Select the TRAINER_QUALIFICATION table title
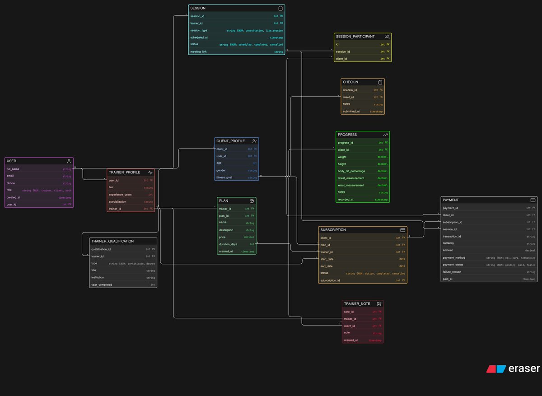 tap(112, 241)
